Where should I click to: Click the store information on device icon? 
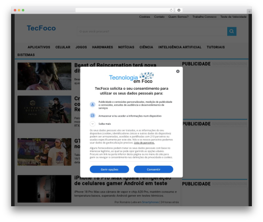click(93, 115)
